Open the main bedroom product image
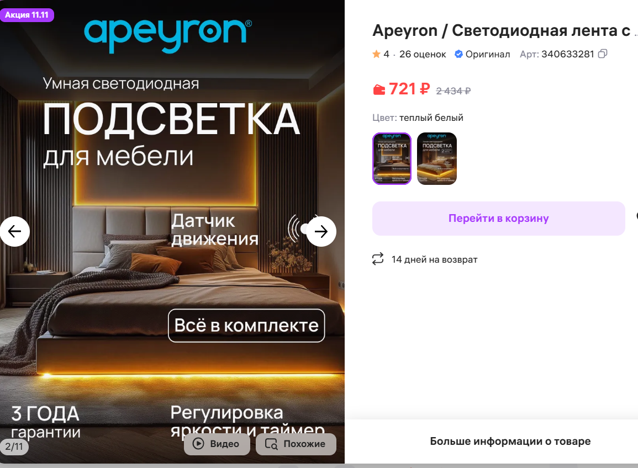 (172, 232)
